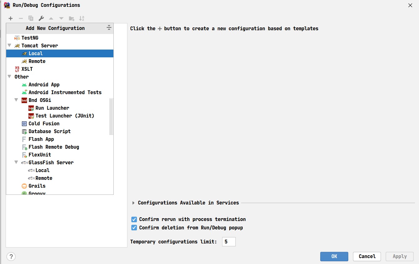The width and height of the screenshot is (419, 264).
Task: Collapse the GlassFish Server node
Action: pos(16,162)
